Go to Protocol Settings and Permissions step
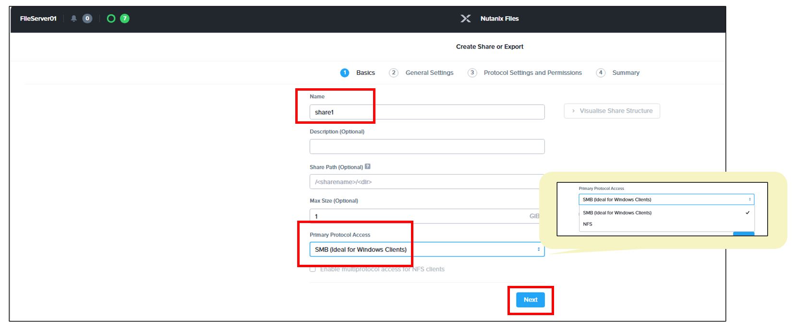The width and height of the screenshot is (797, 330). (532, 73)
